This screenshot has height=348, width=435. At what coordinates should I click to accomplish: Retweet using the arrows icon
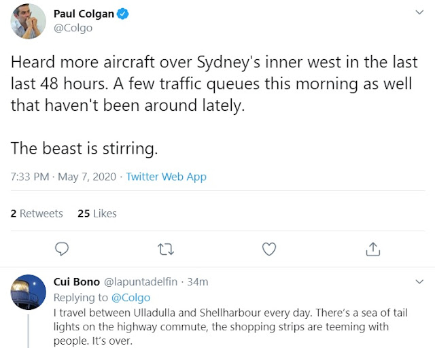click(165, 249)
